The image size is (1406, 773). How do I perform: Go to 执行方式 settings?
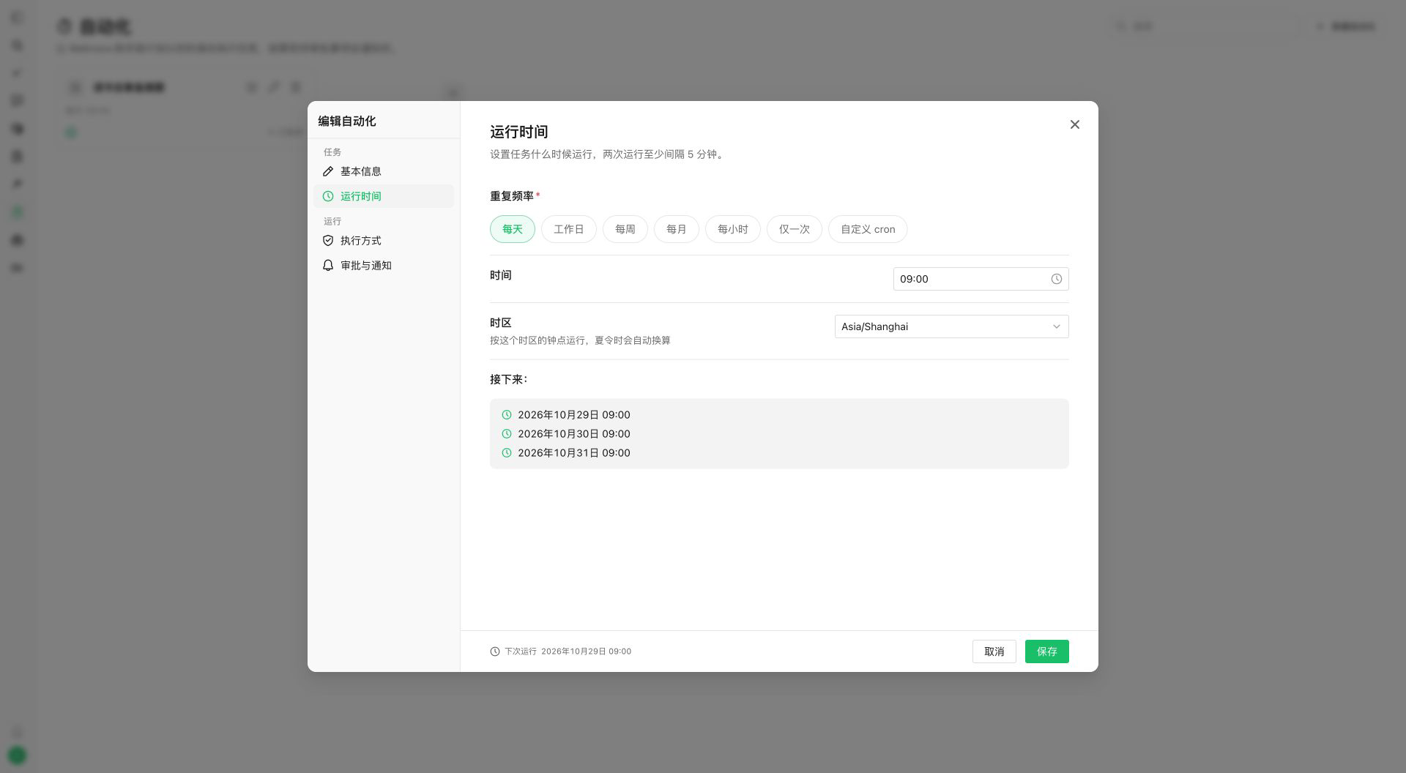click(384, 240)
